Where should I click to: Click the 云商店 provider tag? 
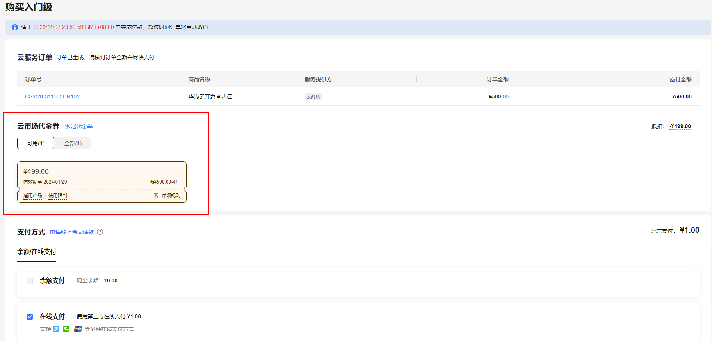click(x=313, y=97)
